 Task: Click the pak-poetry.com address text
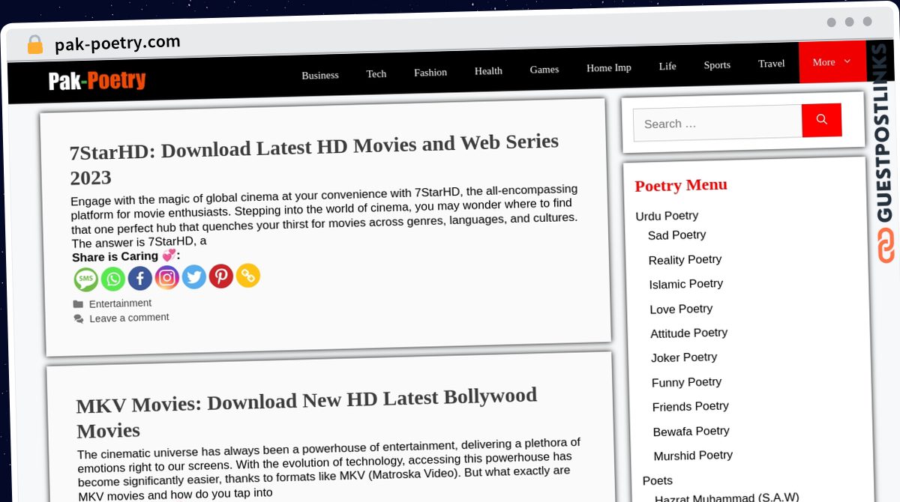tap(117, 43)
